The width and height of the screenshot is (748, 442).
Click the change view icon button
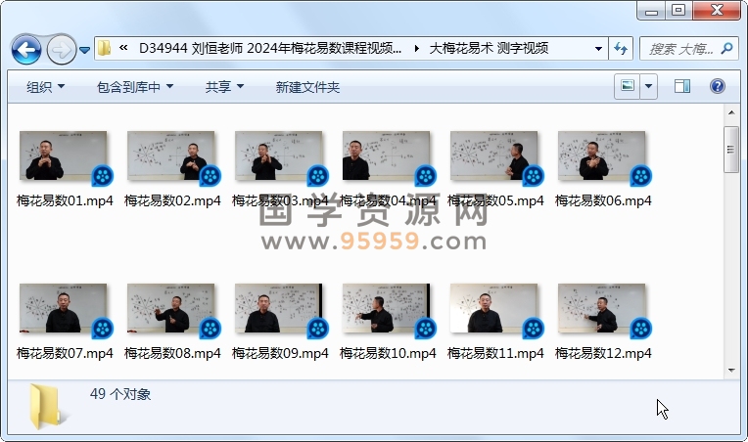coord(628,87)
